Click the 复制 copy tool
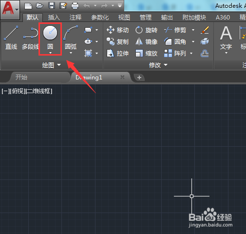The width and height of the screenshot is (246, 234). pos(118,42)
